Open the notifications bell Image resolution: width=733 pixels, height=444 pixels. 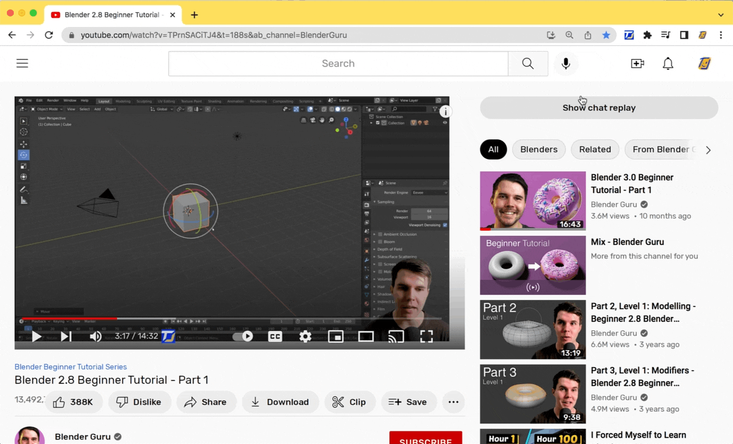(668, 63)
